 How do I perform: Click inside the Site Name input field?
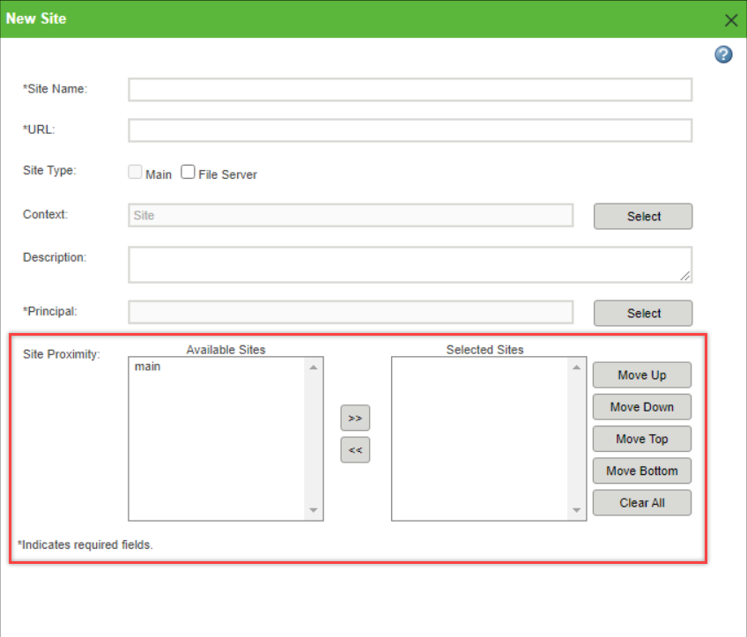(x=410, y=89)
